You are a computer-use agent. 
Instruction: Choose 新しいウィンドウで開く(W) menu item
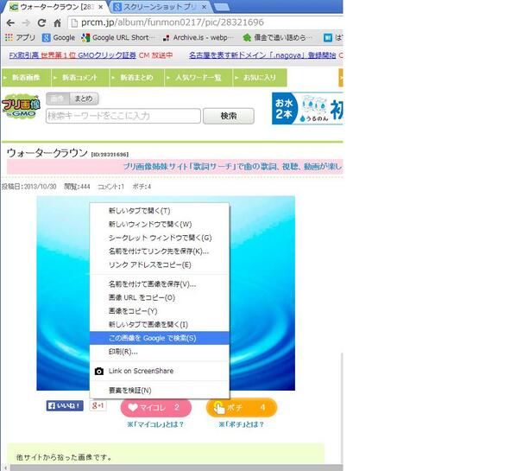[160, 225]
